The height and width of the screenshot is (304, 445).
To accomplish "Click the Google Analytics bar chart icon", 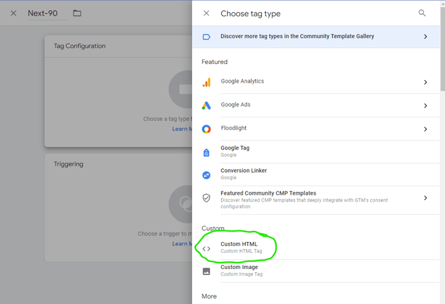I will 206,82.
